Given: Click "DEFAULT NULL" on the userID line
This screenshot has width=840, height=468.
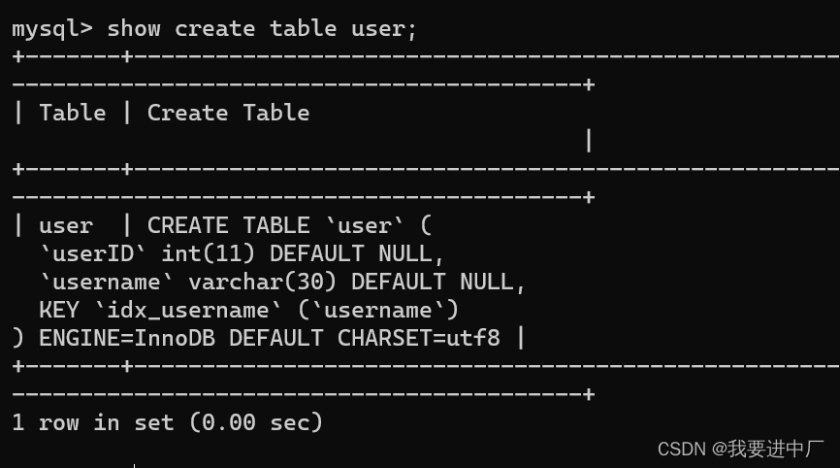Looking at the screenshot, I should pos(357,254).
